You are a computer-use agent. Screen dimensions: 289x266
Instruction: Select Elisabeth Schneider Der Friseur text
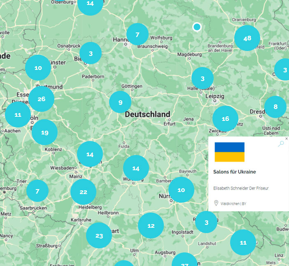click(241, 188)
